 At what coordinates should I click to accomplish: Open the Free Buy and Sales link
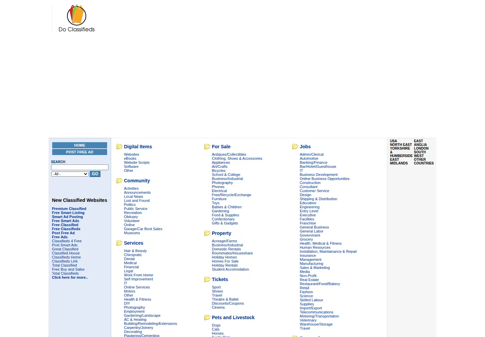68,269
